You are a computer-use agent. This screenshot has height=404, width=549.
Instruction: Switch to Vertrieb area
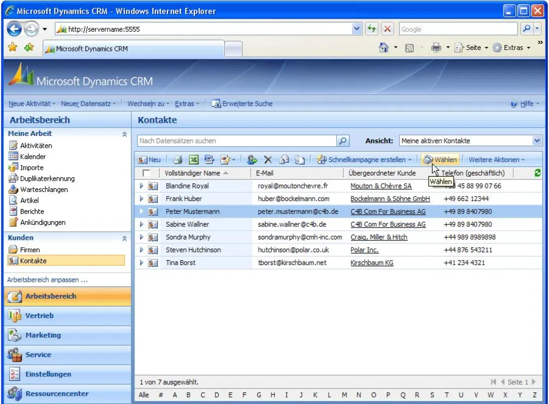point(68,316)
